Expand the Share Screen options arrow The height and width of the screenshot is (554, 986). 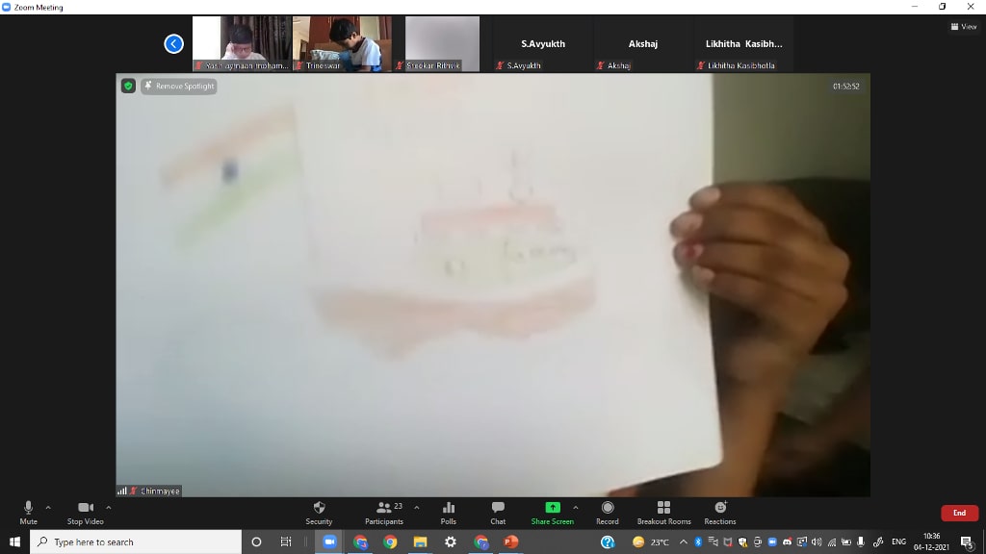(576, 507)
